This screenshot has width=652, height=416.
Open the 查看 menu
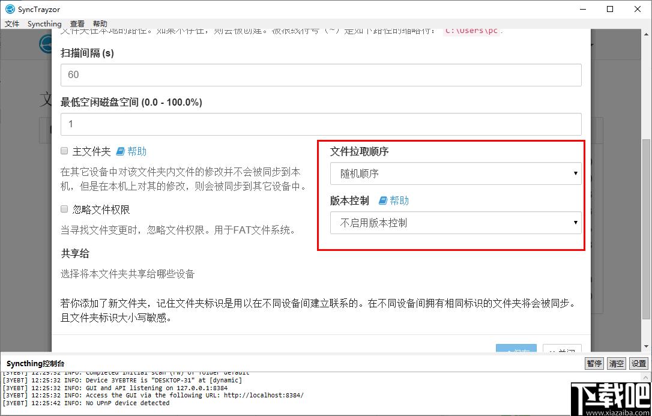pos(77,23)
